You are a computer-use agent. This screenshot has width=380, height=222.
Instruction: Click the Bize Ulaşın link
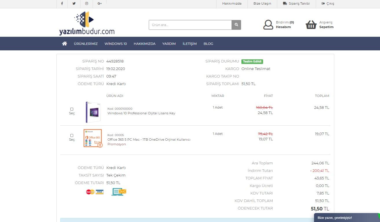(262, 3)
